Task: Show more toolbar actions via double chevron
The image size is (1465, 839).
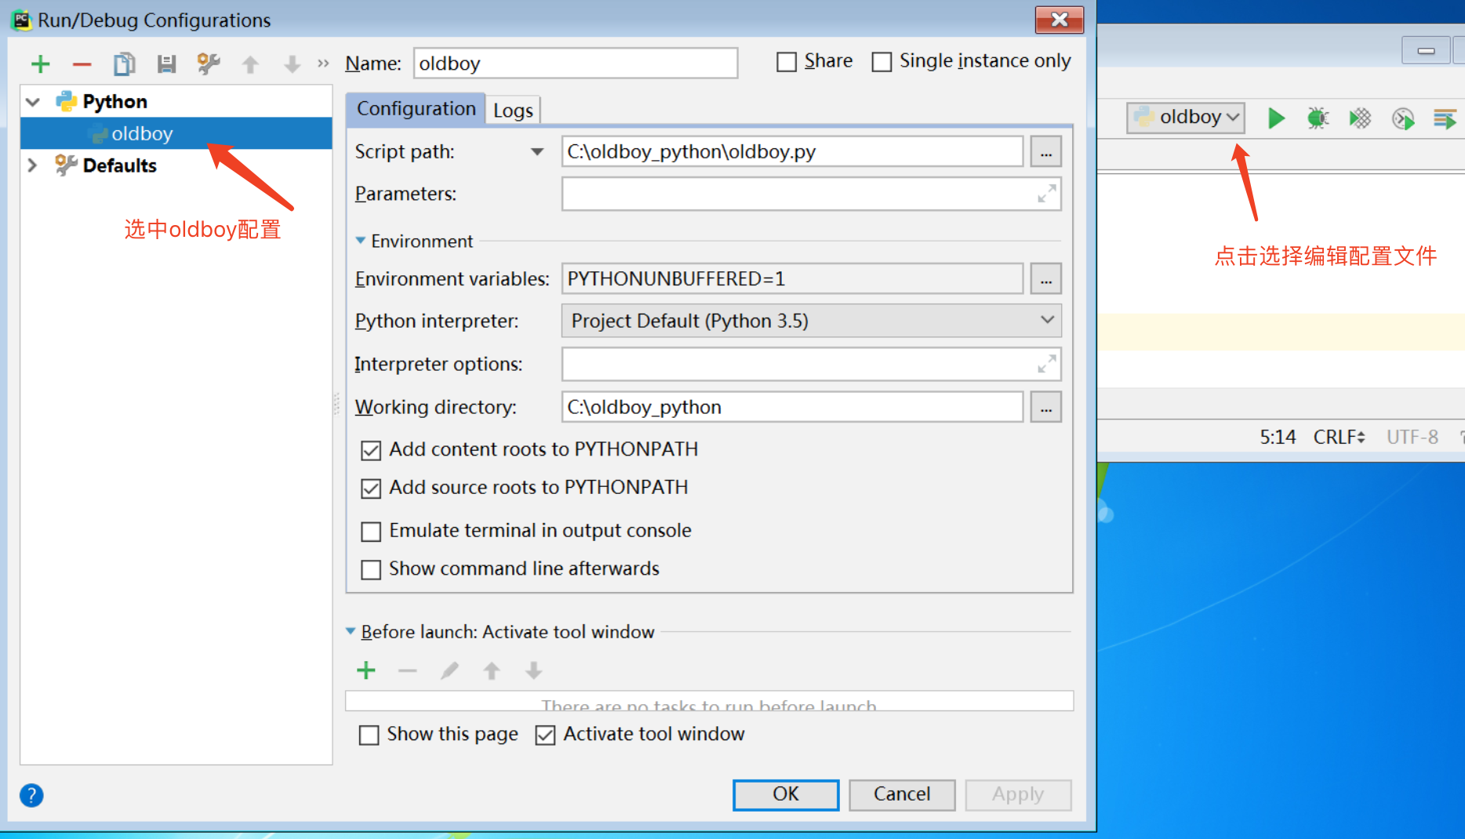Action: click(323, 64)
